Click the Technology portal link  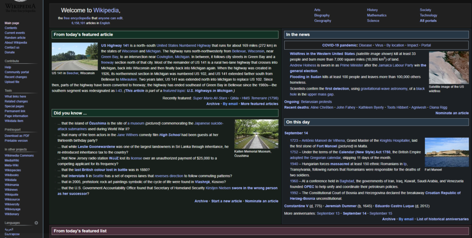(x=428, y=15)
